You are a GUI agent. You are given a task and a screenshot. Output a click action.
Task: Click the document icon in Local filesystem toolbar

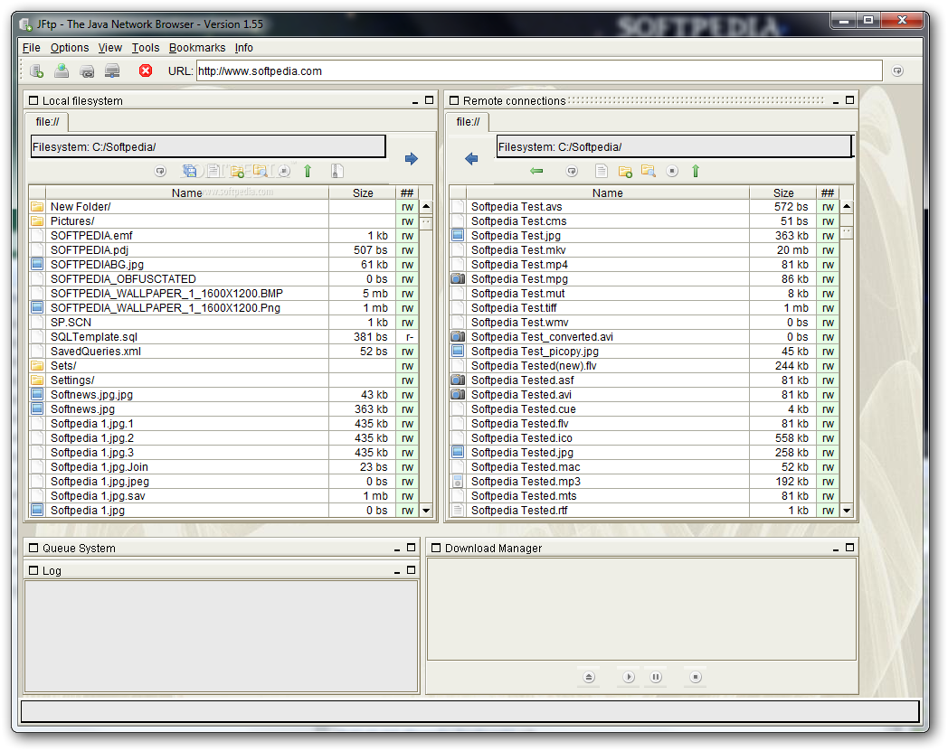[213, 171]
